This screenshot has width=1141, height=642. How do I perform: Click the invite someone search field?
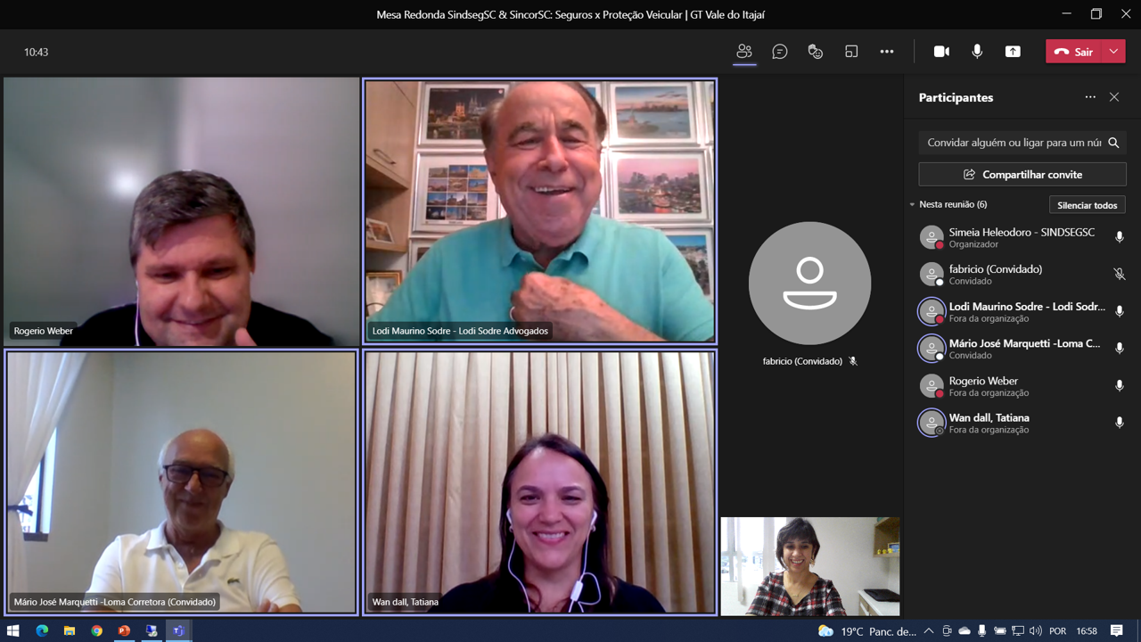pos(1012,143)
